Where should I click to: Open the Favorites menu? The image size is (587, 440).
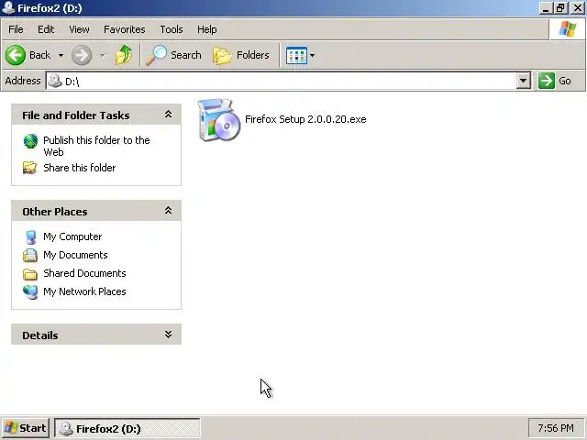tap(125, 29)
